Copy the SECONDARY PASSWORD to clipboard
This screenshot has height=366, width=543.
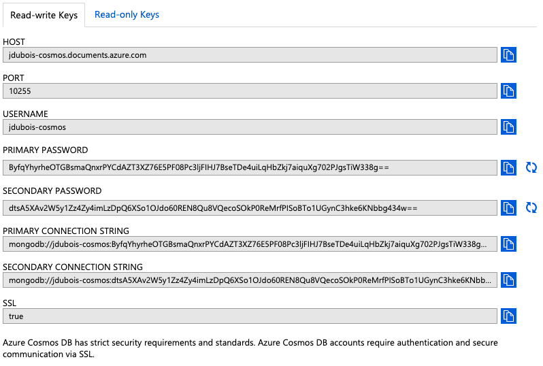[508, 207]
